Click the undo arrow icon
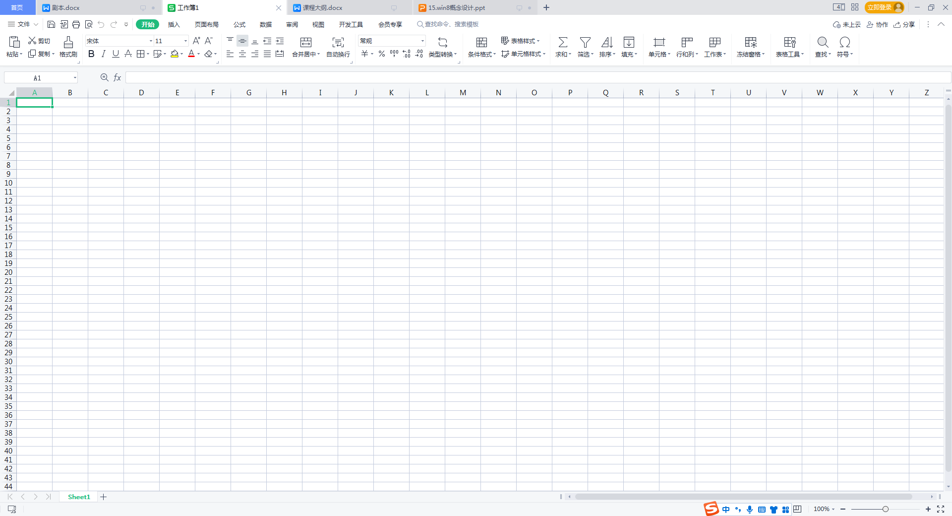This screenshot has height=516, width=952. point(101,24)
